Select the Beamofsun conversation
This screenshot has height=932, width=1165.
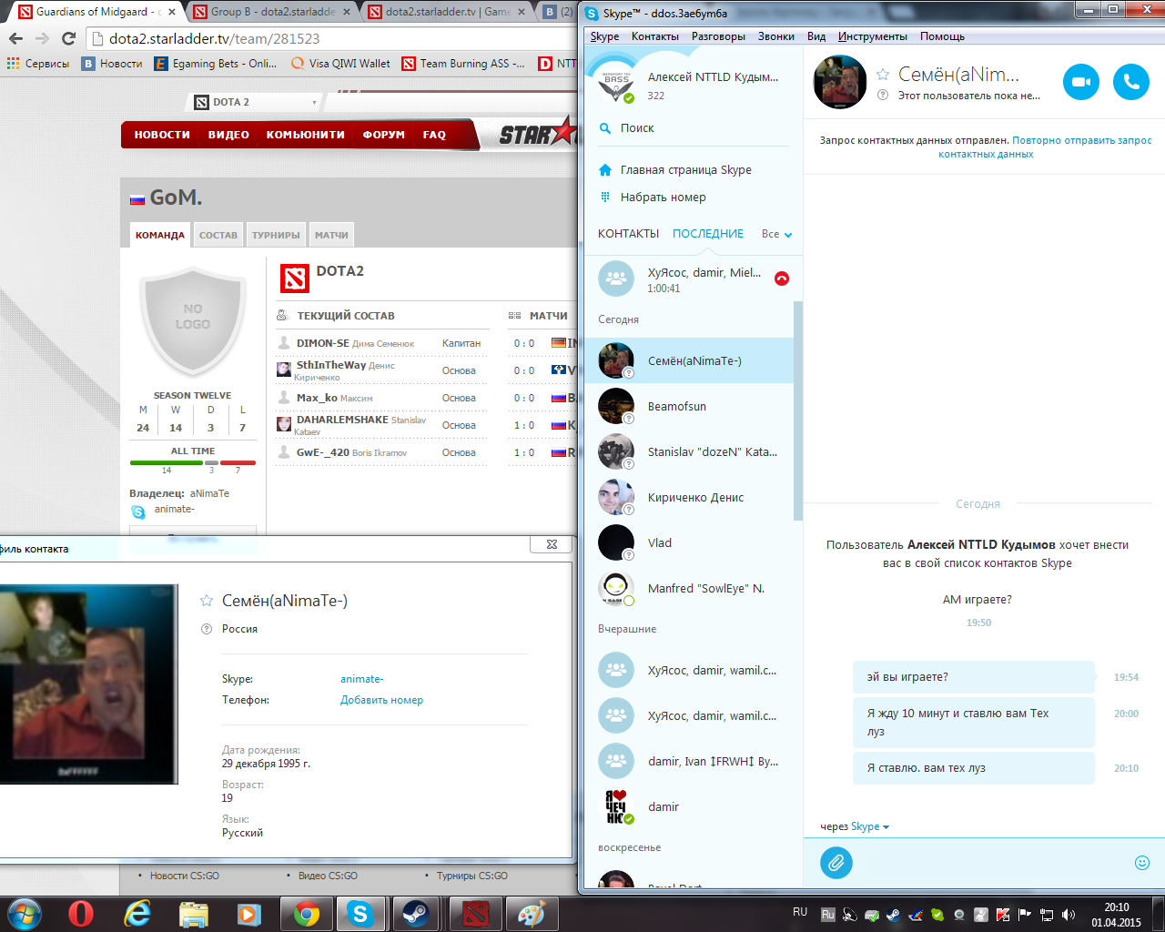pyautogui.click(x=688, y=406)
